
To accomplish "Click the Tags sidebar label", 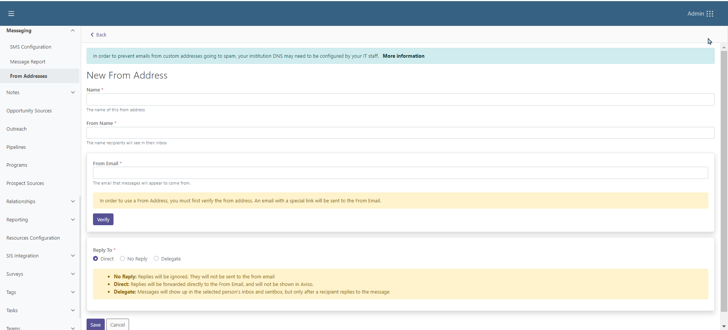I will (x=11, y=292).
